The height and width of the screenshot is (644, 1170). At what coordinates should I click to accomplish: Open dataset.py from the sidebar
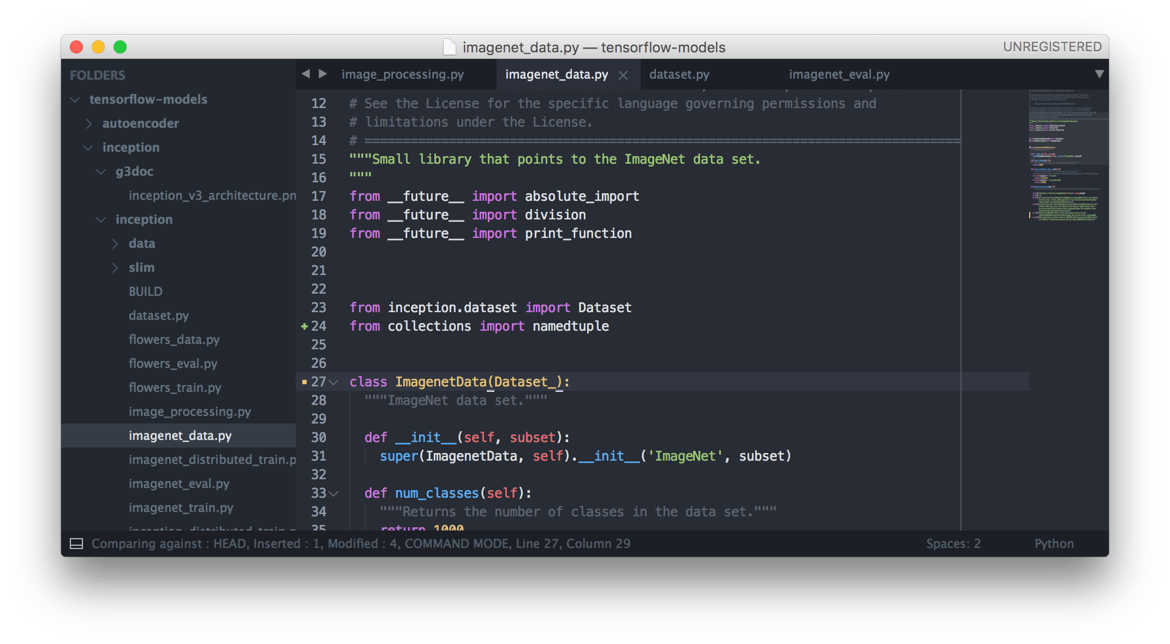(159, 315)
